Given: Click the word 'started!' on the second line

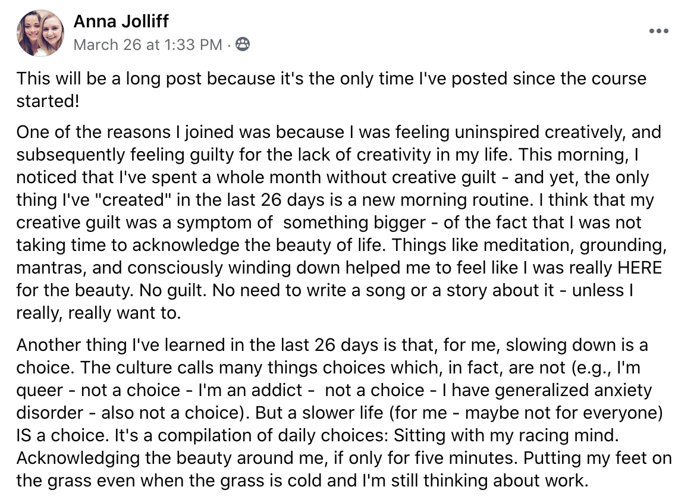Looking at the screenshot, I should pos(48,101).
